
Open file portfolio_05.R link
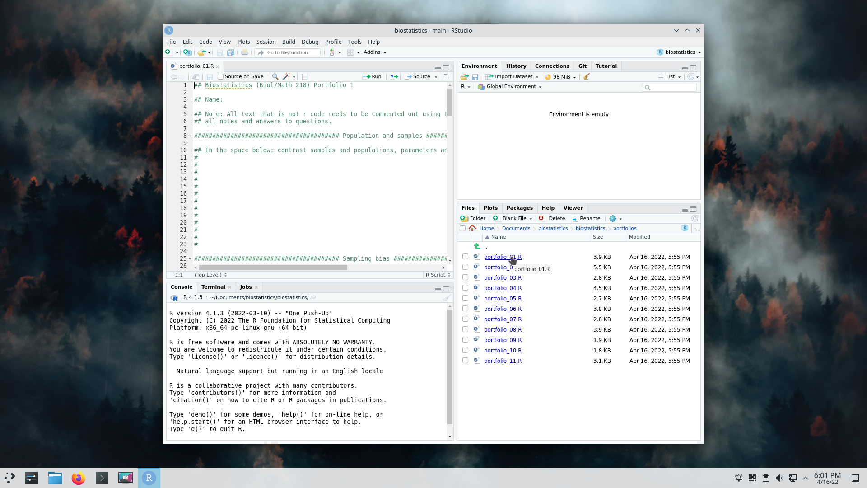click(503, 299)
